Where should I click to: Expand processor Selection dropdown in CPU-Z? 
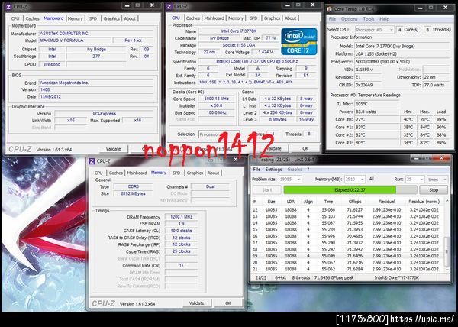pos(219,134)
